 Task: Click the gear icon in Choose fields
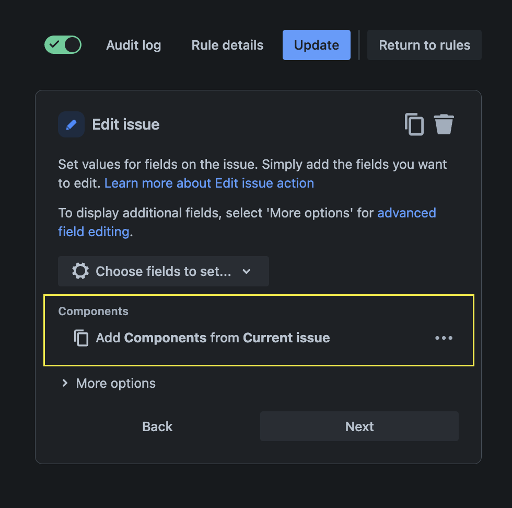coord(80,271)
